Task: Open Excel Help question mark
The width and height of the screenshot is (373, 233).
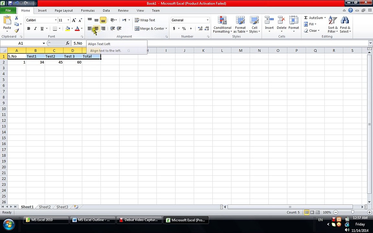Action: click(350, 10)
